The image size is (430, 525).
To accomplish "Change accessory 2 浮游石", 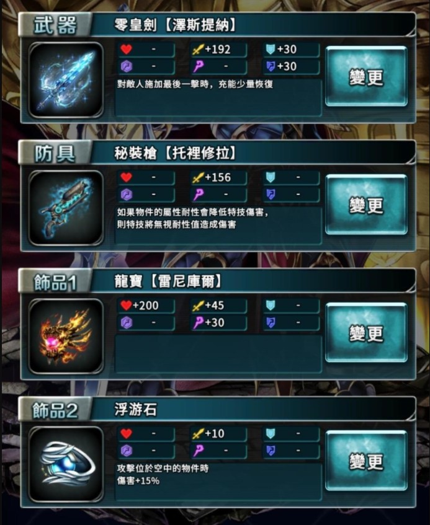I will coord(366,461).
